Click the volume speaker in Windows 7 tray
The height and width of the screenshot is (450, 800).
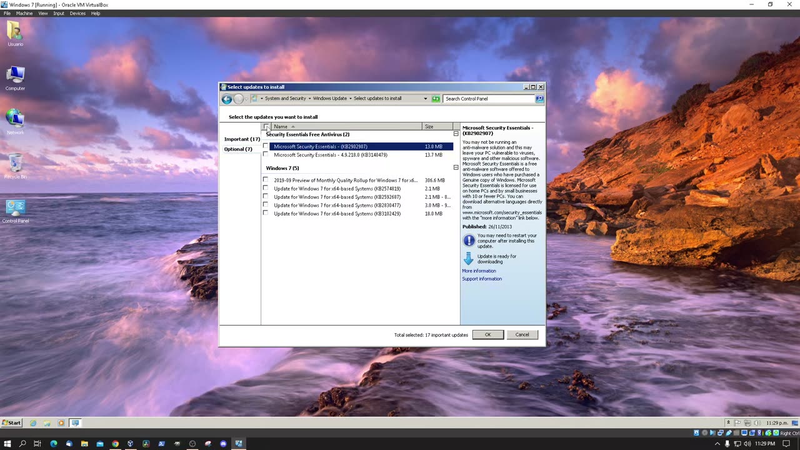pos(757,423)
